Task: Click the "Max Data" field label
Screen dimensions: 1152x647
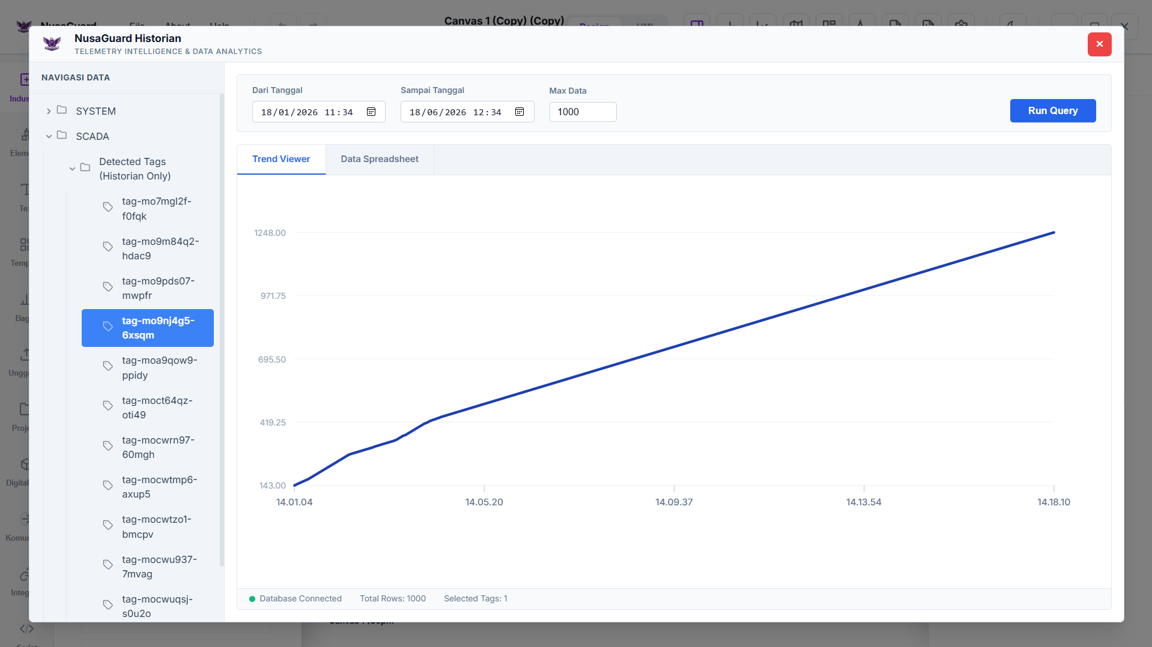Action: pyautogui.click(x=568, y=91)
